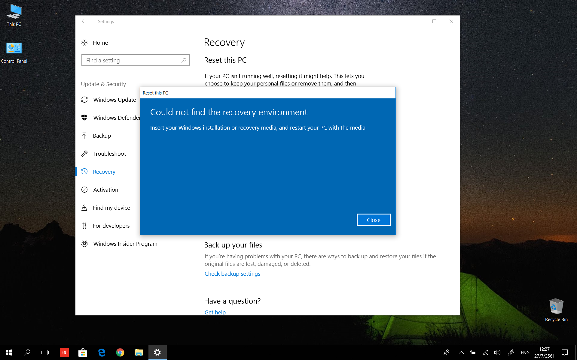Image resolution: width=577 pixels, height=360 pixels.
Task: Click the search magnifier in Find a setting
Action: pos(184,60)
